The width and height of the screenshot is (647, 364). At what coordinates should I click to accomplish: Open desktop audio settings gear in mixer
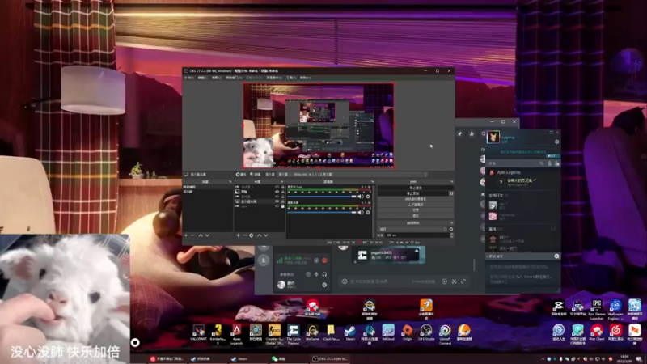pos(368,212)
